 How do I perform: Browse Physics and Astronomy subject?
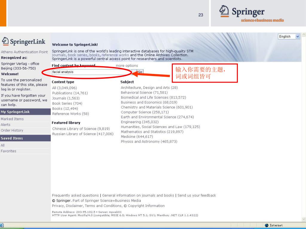click(149, 142)
